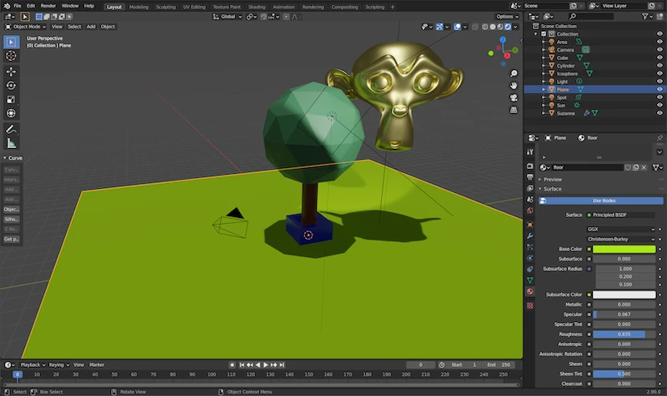
Task: Hide Suzanne using its eye icon
Action: 659,112
